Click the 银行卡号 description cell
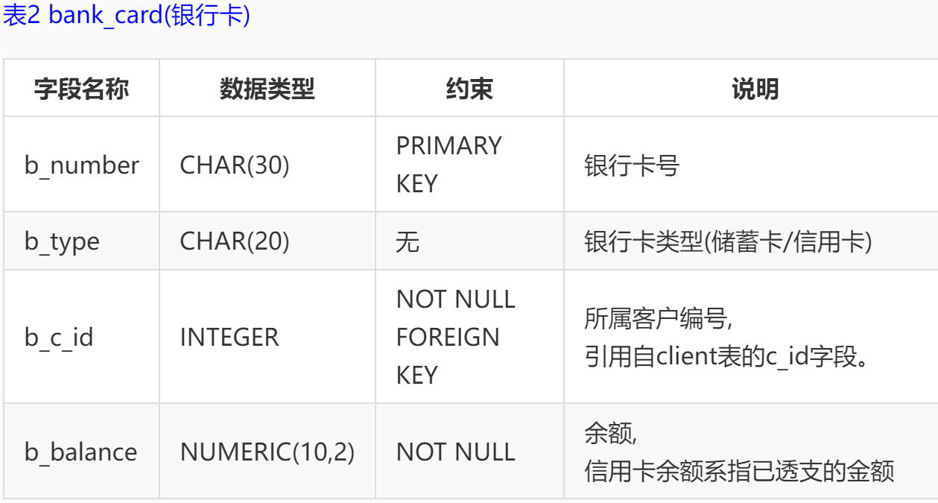938x503 pixels. pyautogui.click(x=632, y=165)
